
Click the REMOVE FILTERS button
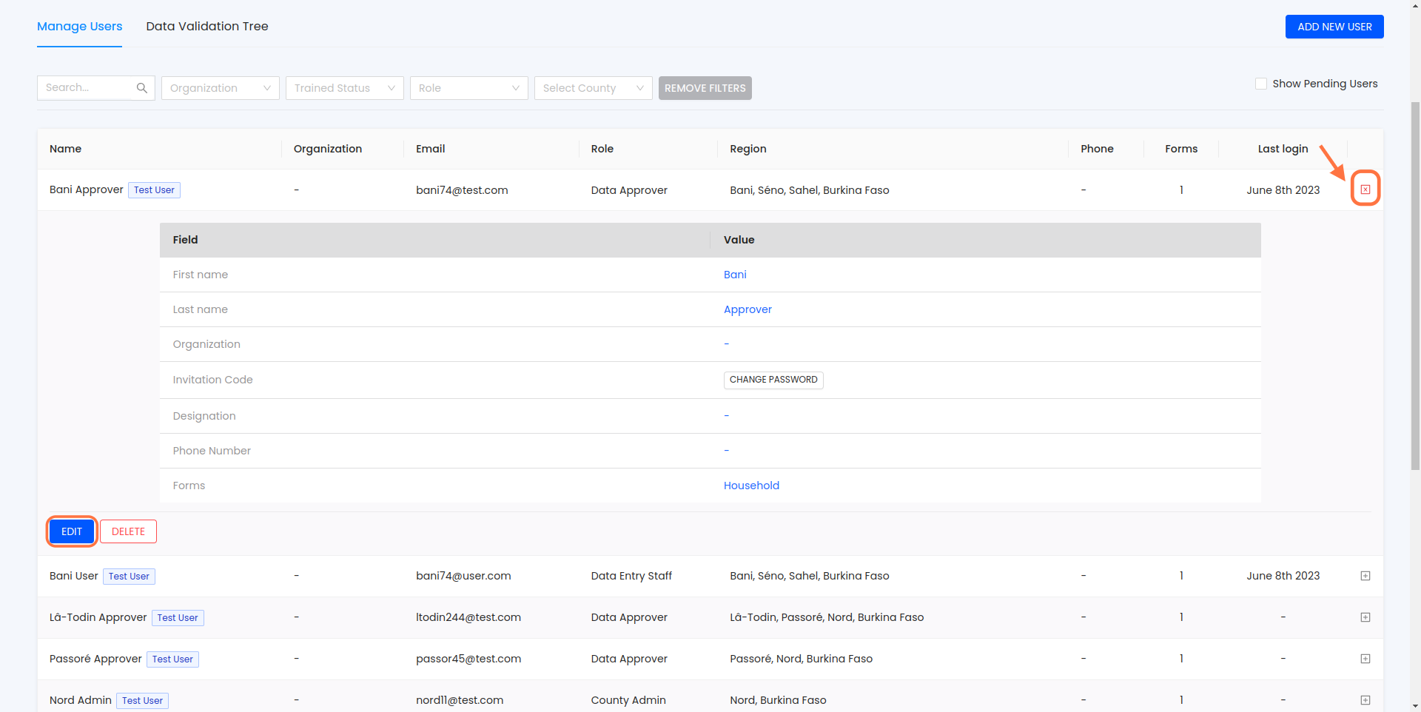click(x=705, y=88)
